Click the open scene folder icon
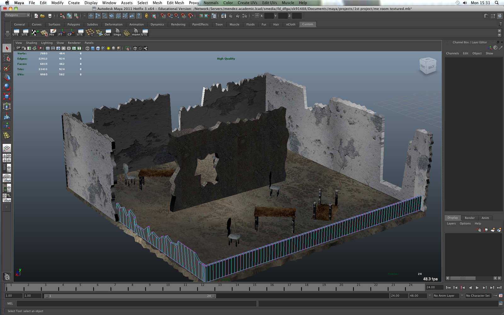This screenshot has height=315, width=504. tap(43, 16)
